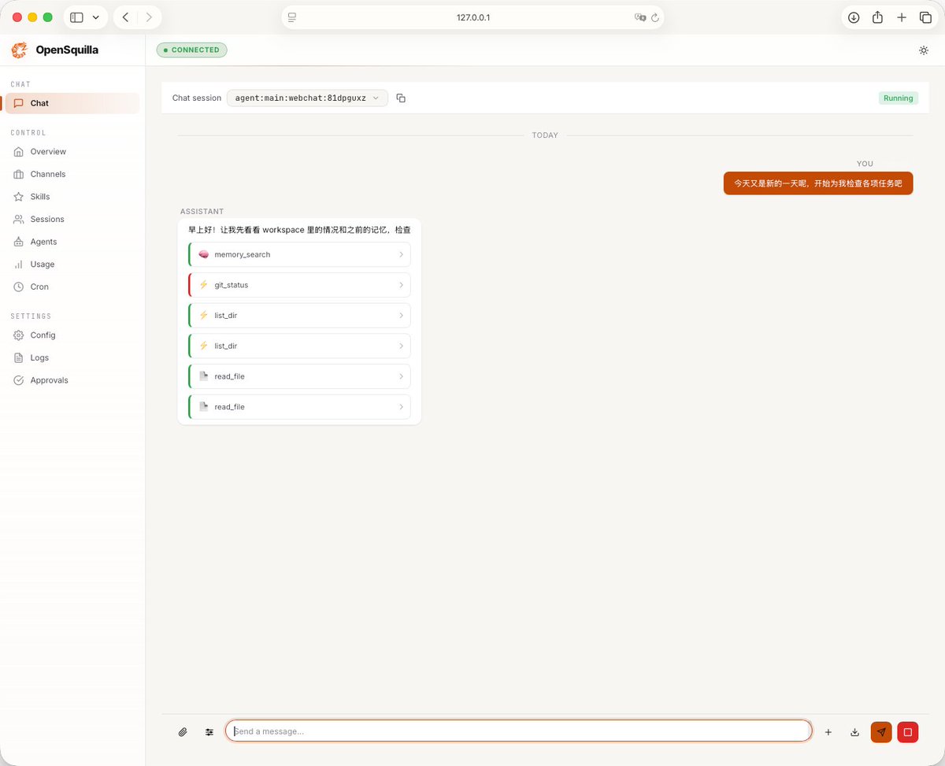Viewport: 945px width, 766px height.
Task: Show Safari tab overview
Action: [x=926, y=17]
